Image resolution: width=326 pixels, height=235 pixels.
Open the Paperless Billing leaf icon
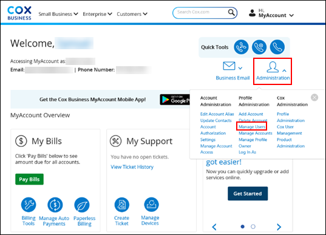[x=82, y=205]
